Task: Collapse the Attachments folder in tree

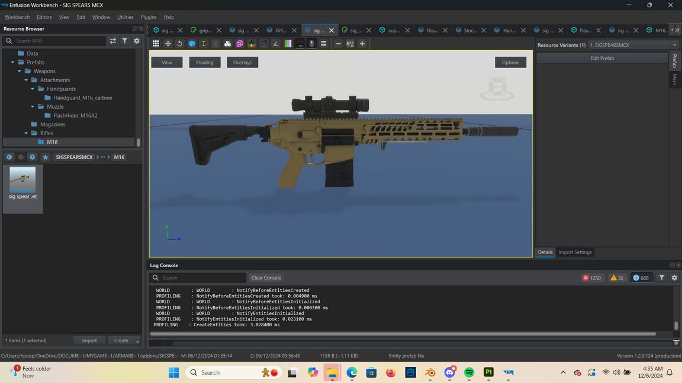Action: (26, 80)
